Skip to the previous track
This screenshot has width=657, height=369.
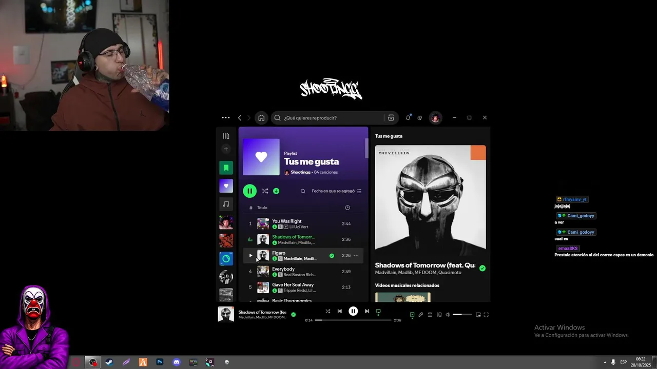coord(340,311)
